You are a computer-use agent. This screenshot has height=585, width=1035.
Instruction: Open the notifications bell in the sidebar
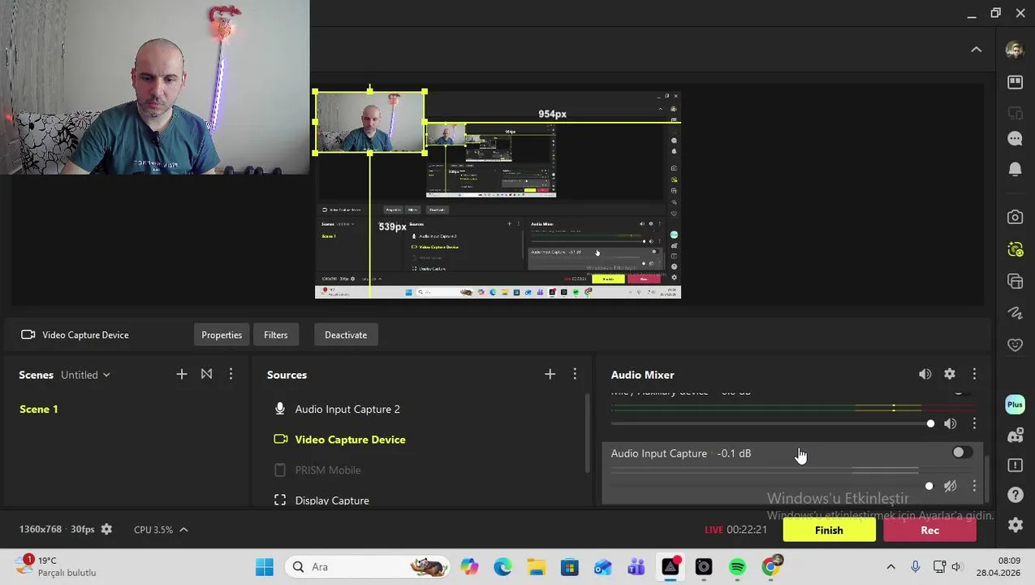[1015, 169]
